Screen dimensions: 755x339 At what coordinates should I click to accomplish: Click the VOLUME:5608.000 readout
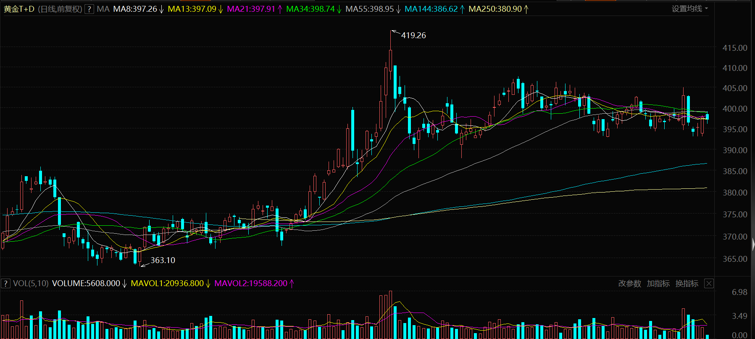(x=86, y=284)
